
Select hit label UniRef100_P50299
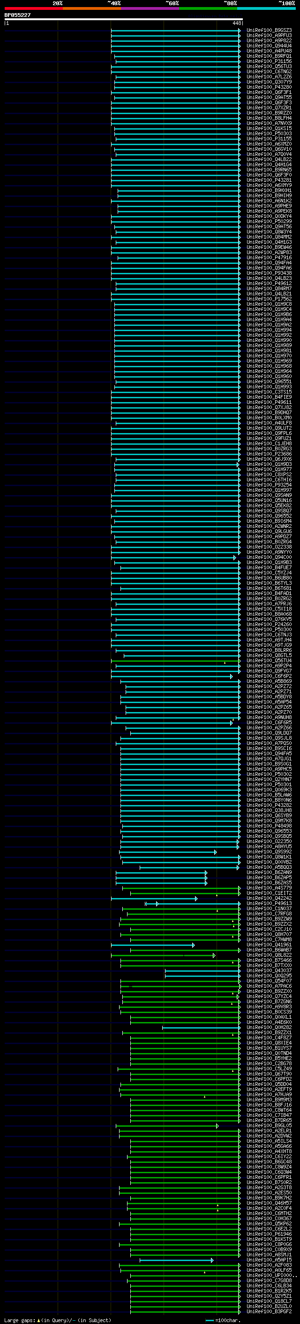click(x=269, y=222)
